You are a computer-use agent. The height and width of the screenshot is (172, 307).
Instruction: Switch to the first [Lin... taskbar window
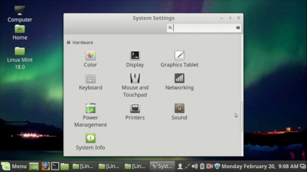pos(83,166)
